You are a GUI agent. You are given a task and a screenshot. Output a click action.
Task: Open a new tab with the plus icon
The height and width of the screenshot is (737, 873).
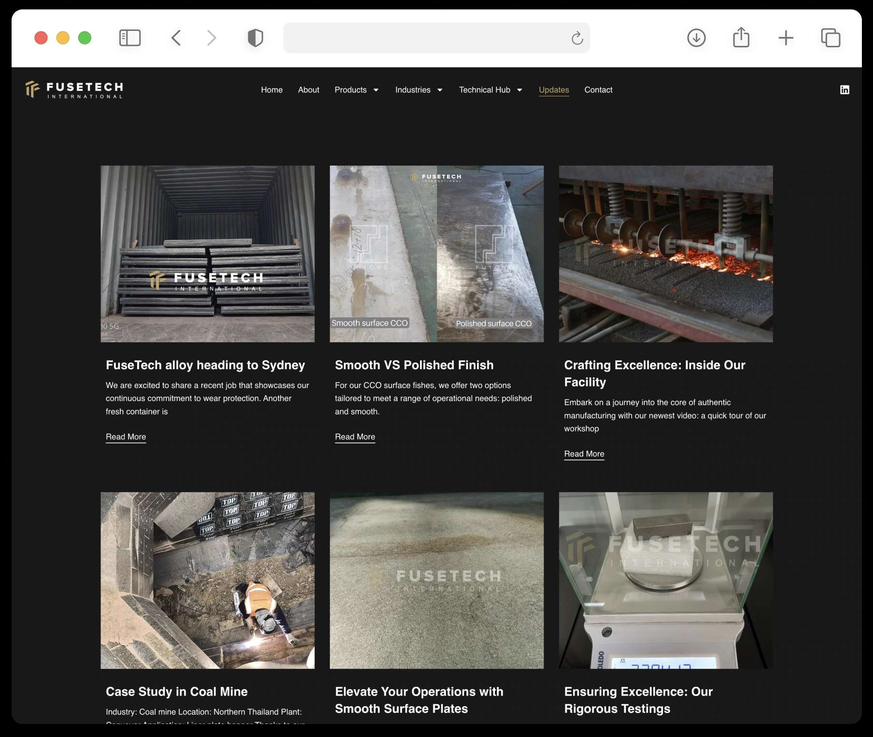786,38
